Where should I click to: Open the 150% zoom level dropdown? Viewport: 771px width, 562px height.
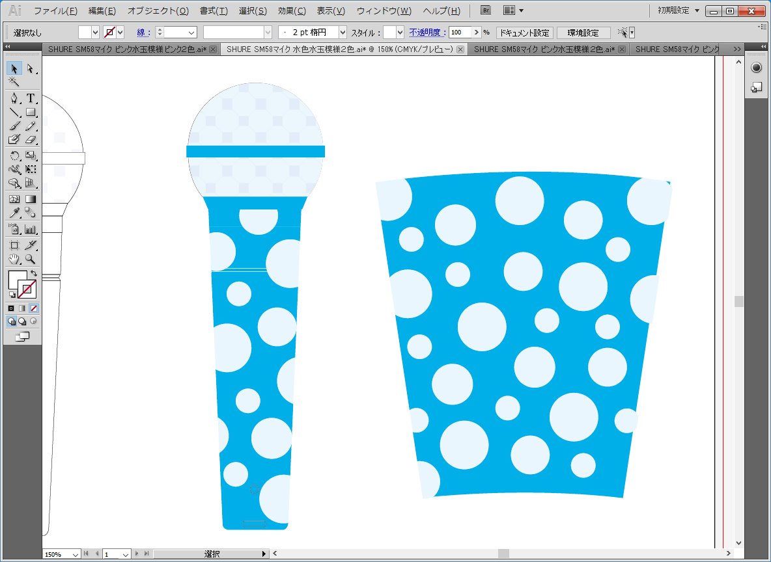75,554
